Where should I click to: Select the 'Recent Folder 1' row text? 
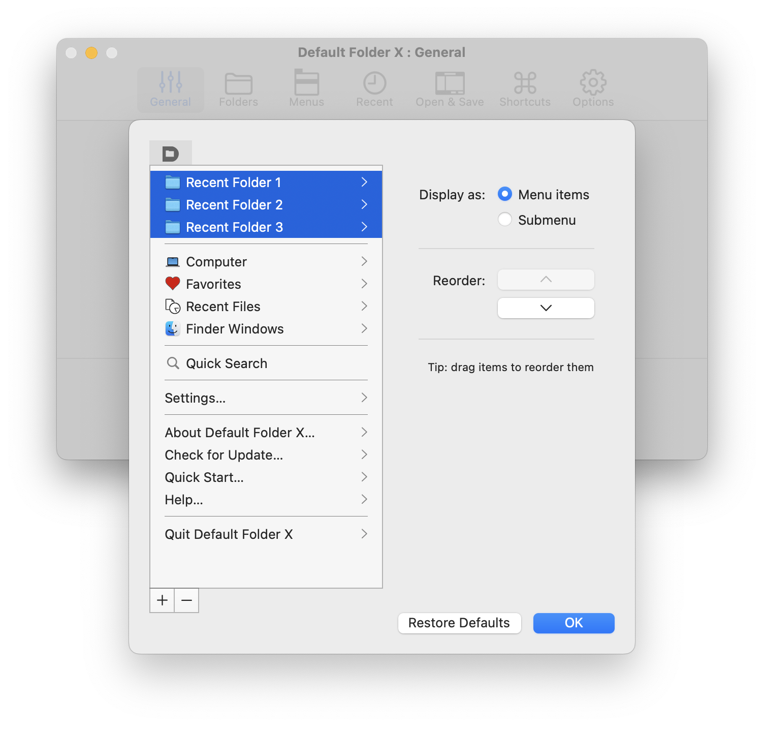(234, 182)
